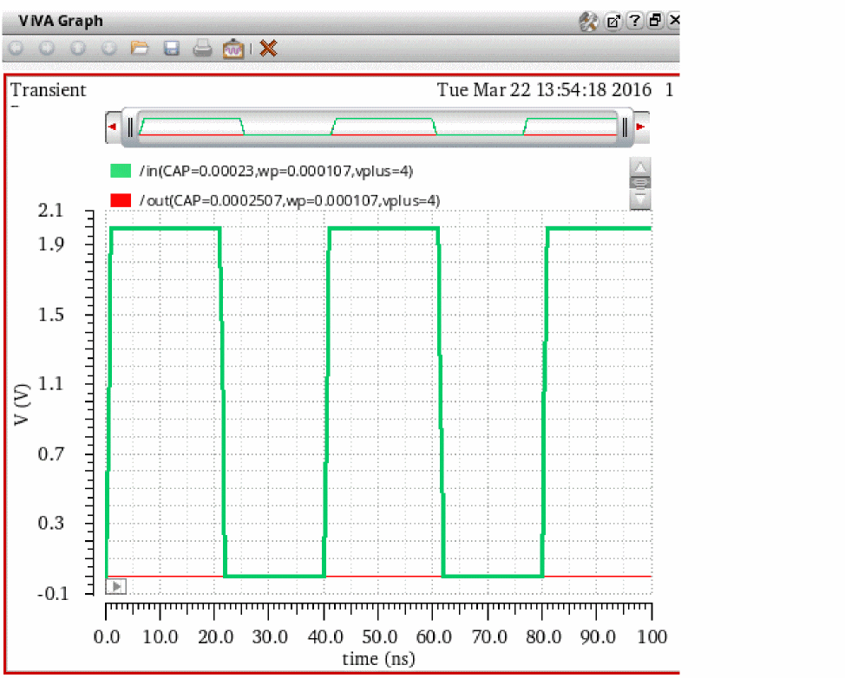Click right red arrow of zoom navigator
Image resolution: width=845 pixels, height=678 pixels.
coord(640,127)
